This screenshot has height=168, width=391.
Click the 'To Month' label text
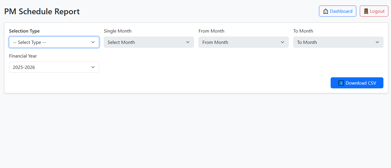pos(303,31)
